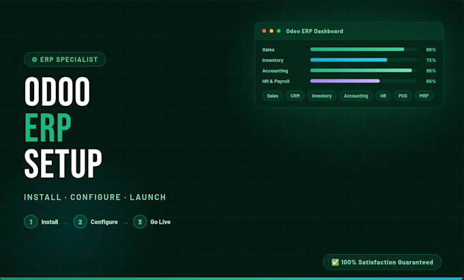This screenshot has width=464, height=280.
Task: Click the Sales row label in the dashboard
Action: [268, 50]
